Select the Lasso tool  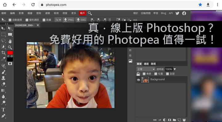[x=3, y=41]
